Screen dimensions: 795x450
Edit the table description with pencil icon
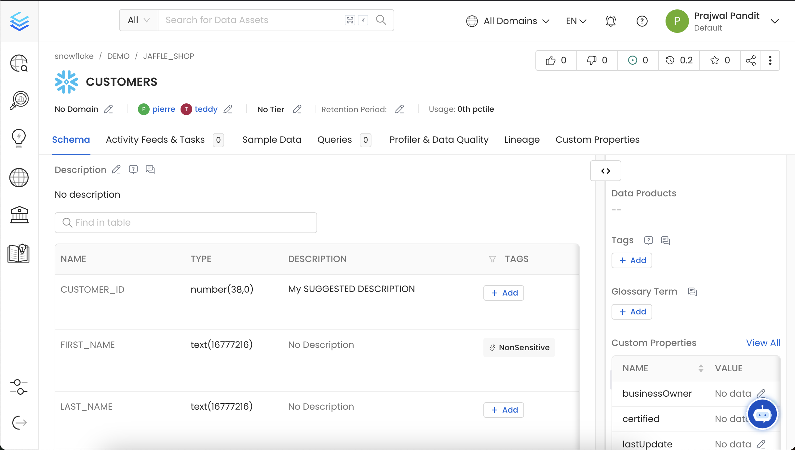click(x=116, y=169)
